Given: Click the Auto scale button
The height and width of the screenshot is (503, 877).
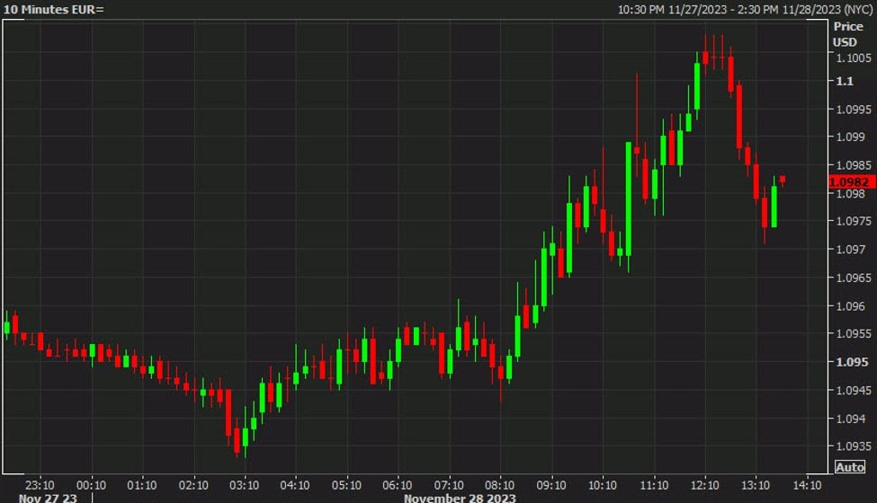Looking at the screenshot, I should 850,467.
